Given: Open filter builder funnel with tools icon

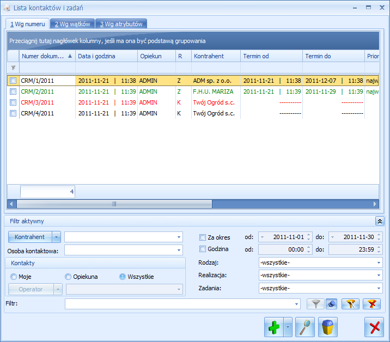Looking at the screenshot, I should (350, 304).
